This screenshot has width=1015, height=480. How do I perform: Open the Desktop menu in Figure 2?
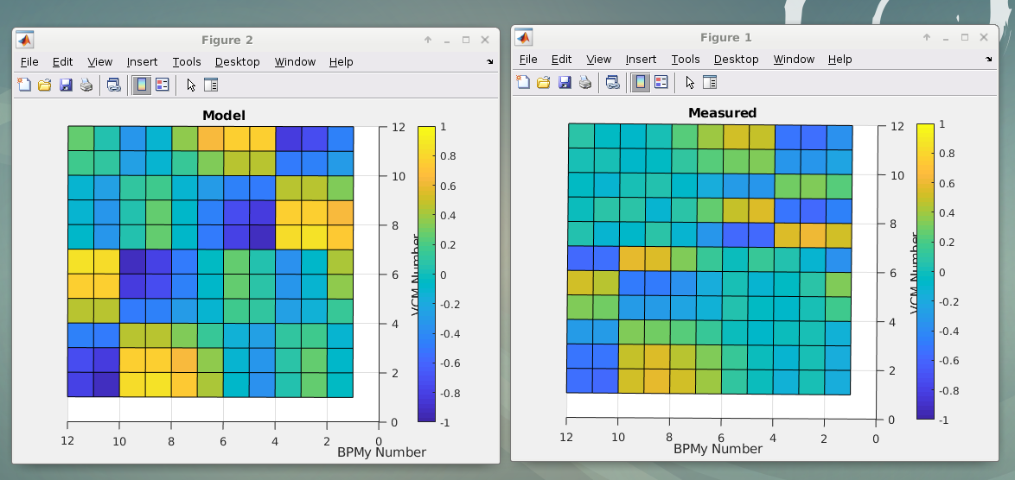click(237, 62)
